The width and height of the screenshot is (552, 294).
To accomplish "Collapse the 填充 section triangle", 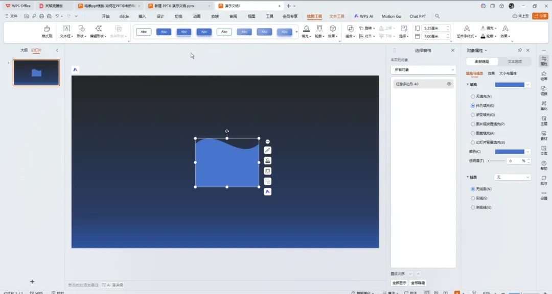I will pos(468,84).
